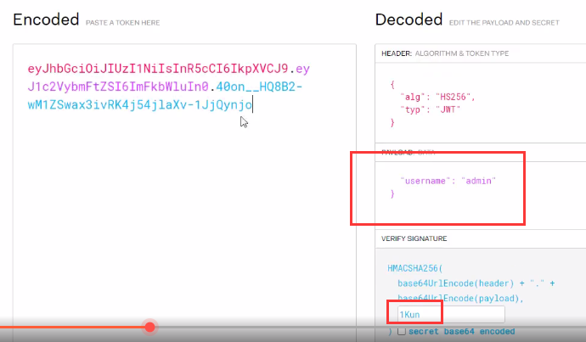586x342 pixels.
Task: Click the "typ": "JWT" line in header
Action: pyautogui.click(x=433, y=110)
